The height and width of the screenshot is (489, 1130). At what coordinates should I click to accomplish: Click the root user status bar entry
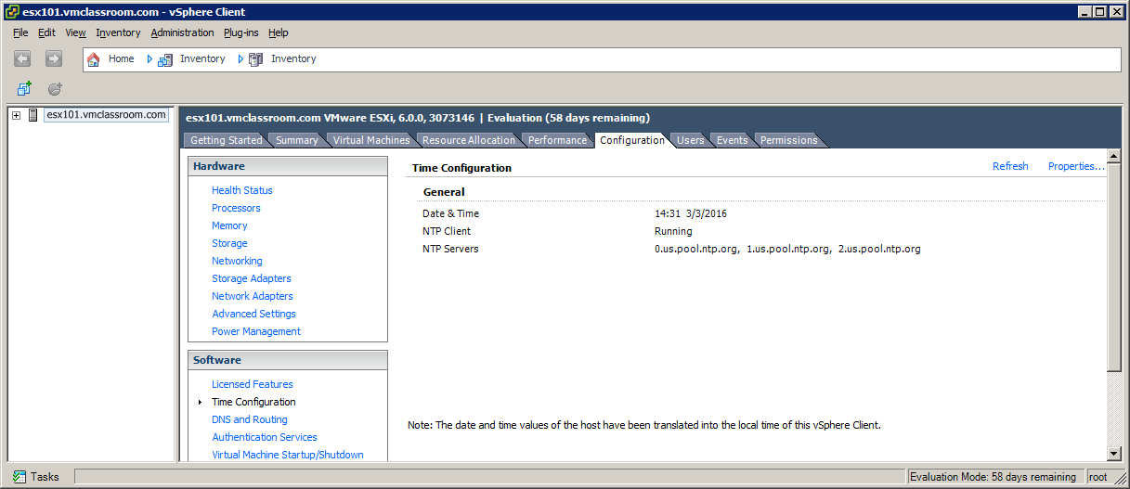pos(1099,477)
